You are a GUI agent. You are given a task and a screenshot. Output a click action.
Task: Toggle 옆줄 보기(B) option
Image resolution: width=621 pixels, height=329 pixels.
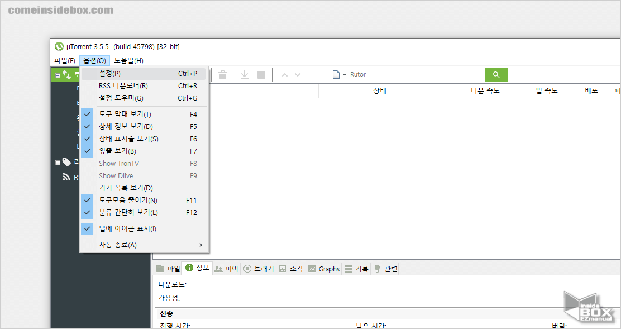(x=144, y=151)
